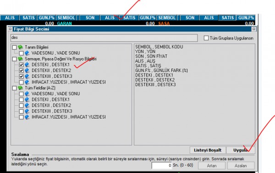The image size is (275, 173).
Task: Click blue icon beside DESTEKIII in Sermaye group
Action: click(27, 76)
